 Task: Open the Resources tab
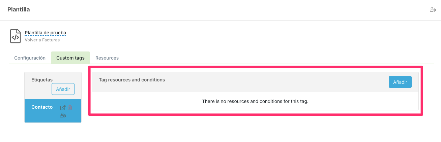(107, 58)
